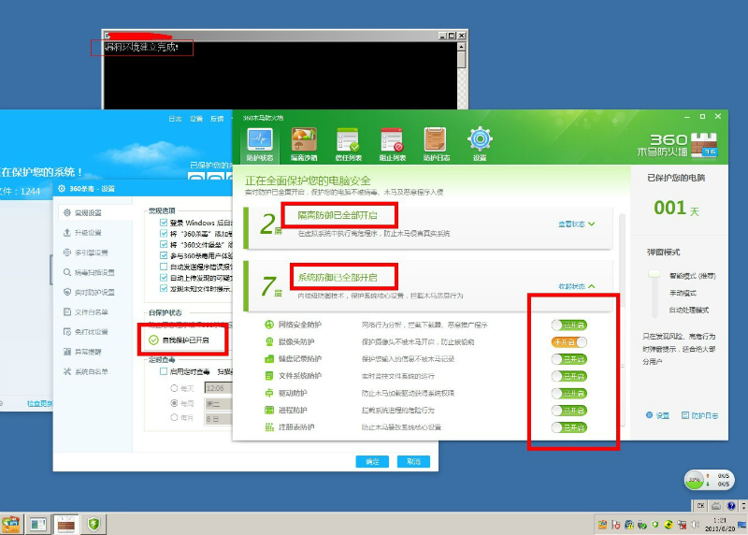Open the gear 设置 icon in firewall toolbar
The image size is (748, 535).
click(480, 144)
